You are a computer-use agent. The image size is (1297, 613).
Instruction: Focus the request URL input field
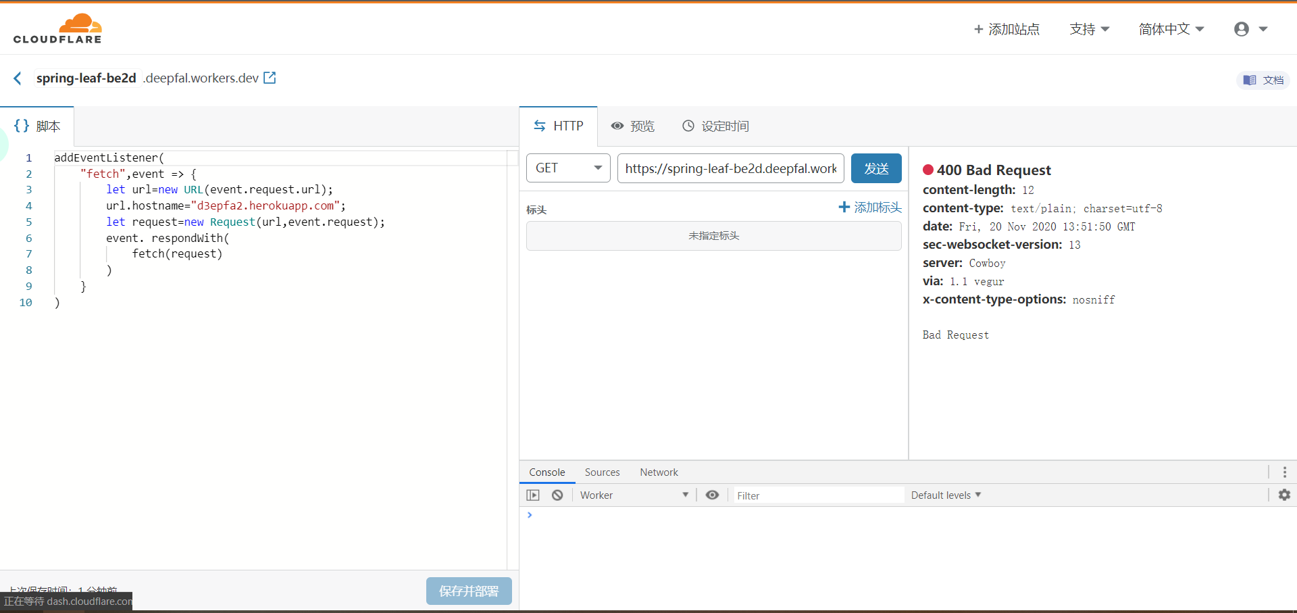731,168
